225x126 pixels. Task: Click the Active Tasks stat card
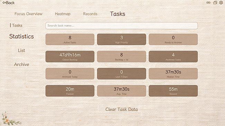coord(70,39)
